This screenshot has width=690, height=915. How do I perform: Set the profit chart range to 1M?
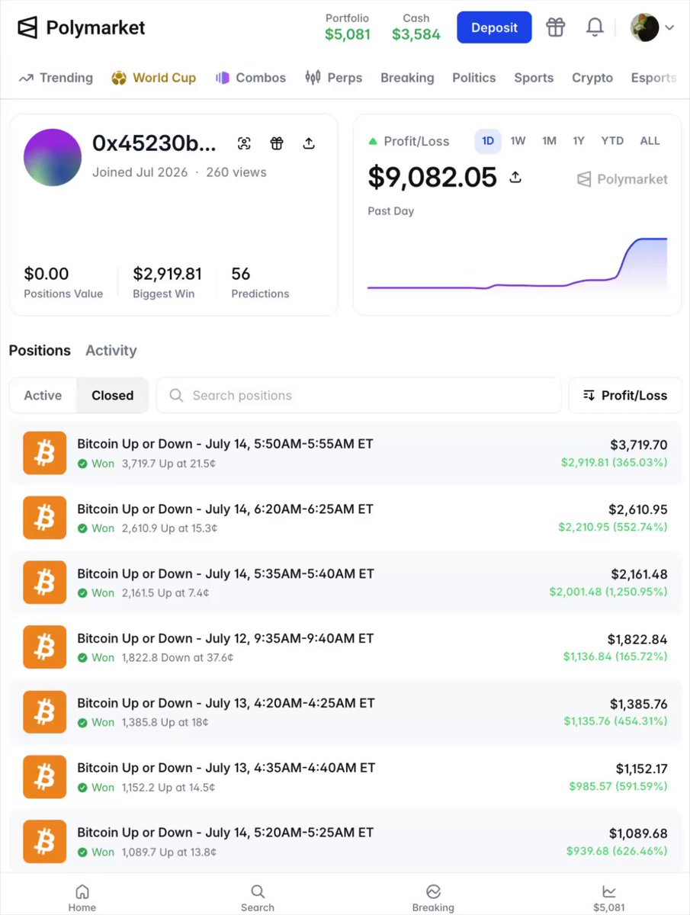coord(549,141)
